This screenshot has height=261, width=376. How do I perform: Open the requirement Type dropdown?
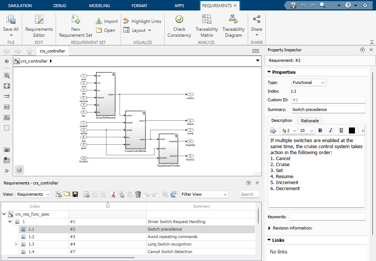click(x=309, y=82)
